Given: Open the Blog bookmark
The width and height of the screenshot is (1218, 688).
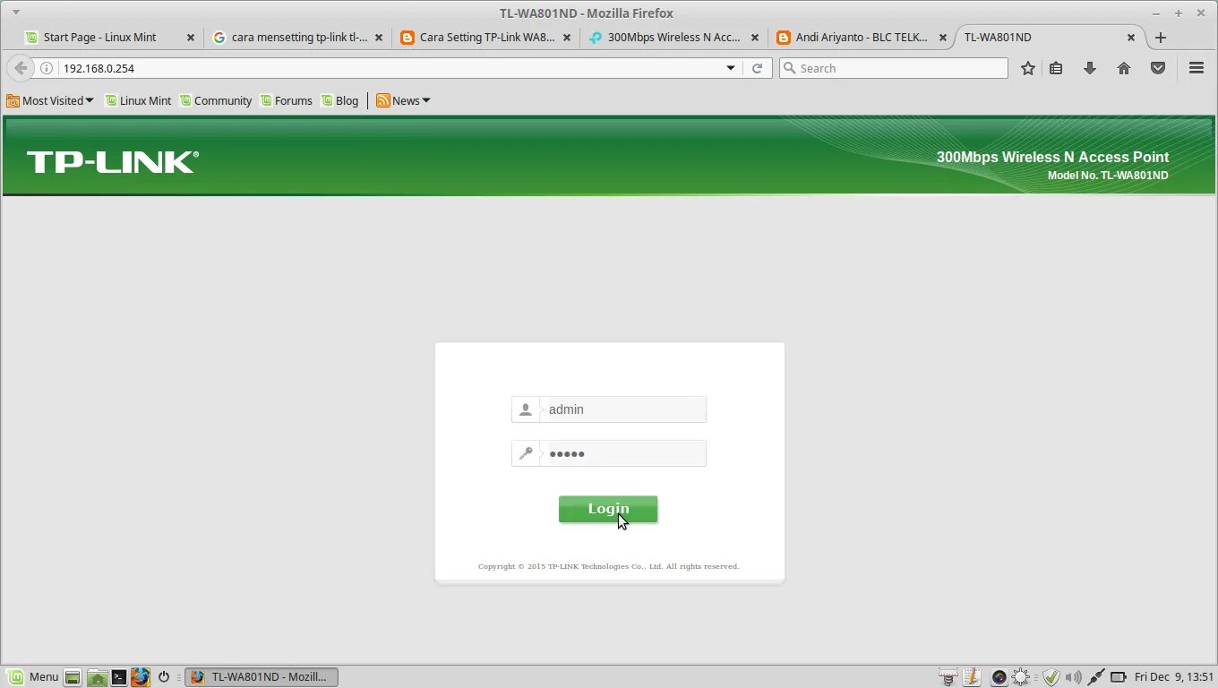Looking at the screenshot, I should point(339,101).
